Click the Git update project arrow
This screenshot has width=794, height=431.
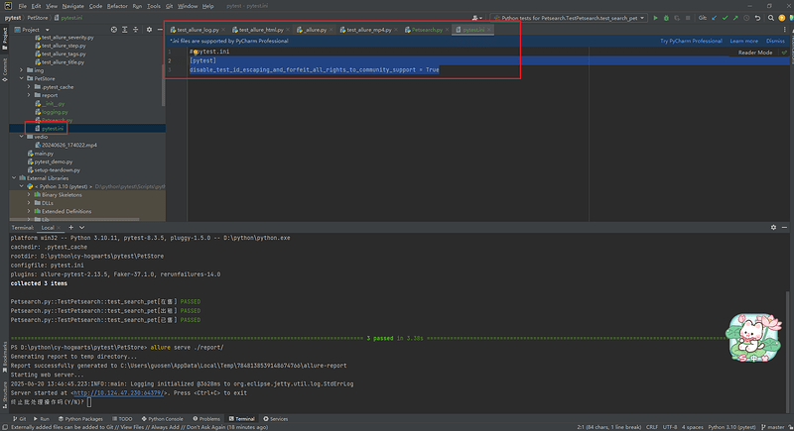(714, 18)
